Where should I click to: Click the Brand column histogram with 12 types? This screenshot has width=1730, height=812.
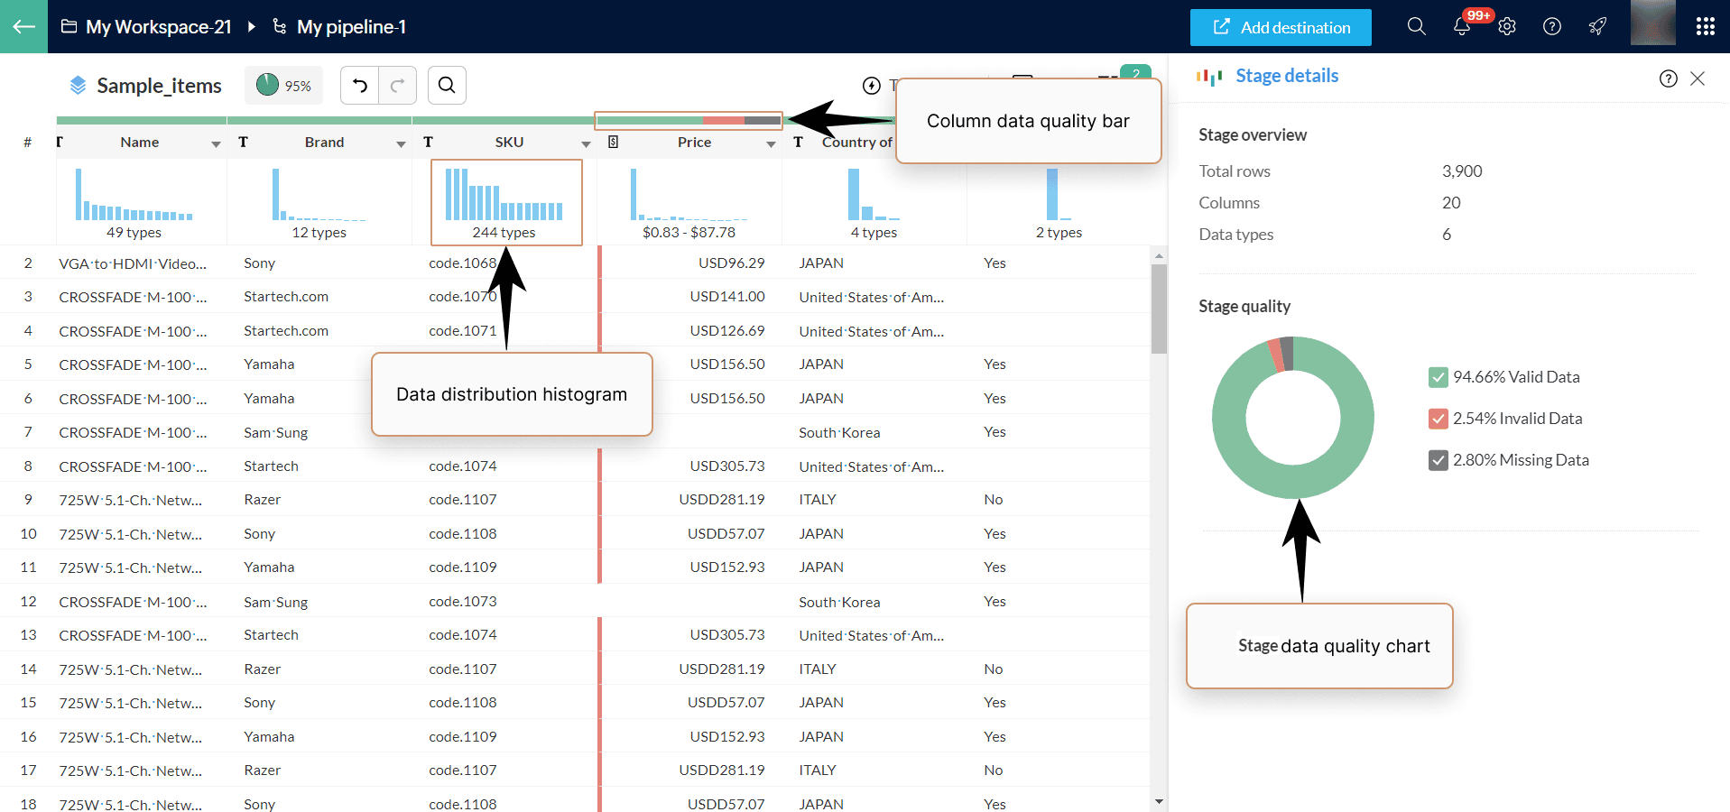click(x=319, y=195)
